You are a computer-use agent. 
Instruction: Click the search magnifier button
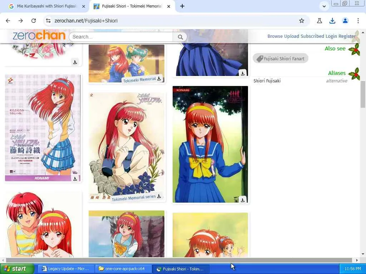coord(180,37)
